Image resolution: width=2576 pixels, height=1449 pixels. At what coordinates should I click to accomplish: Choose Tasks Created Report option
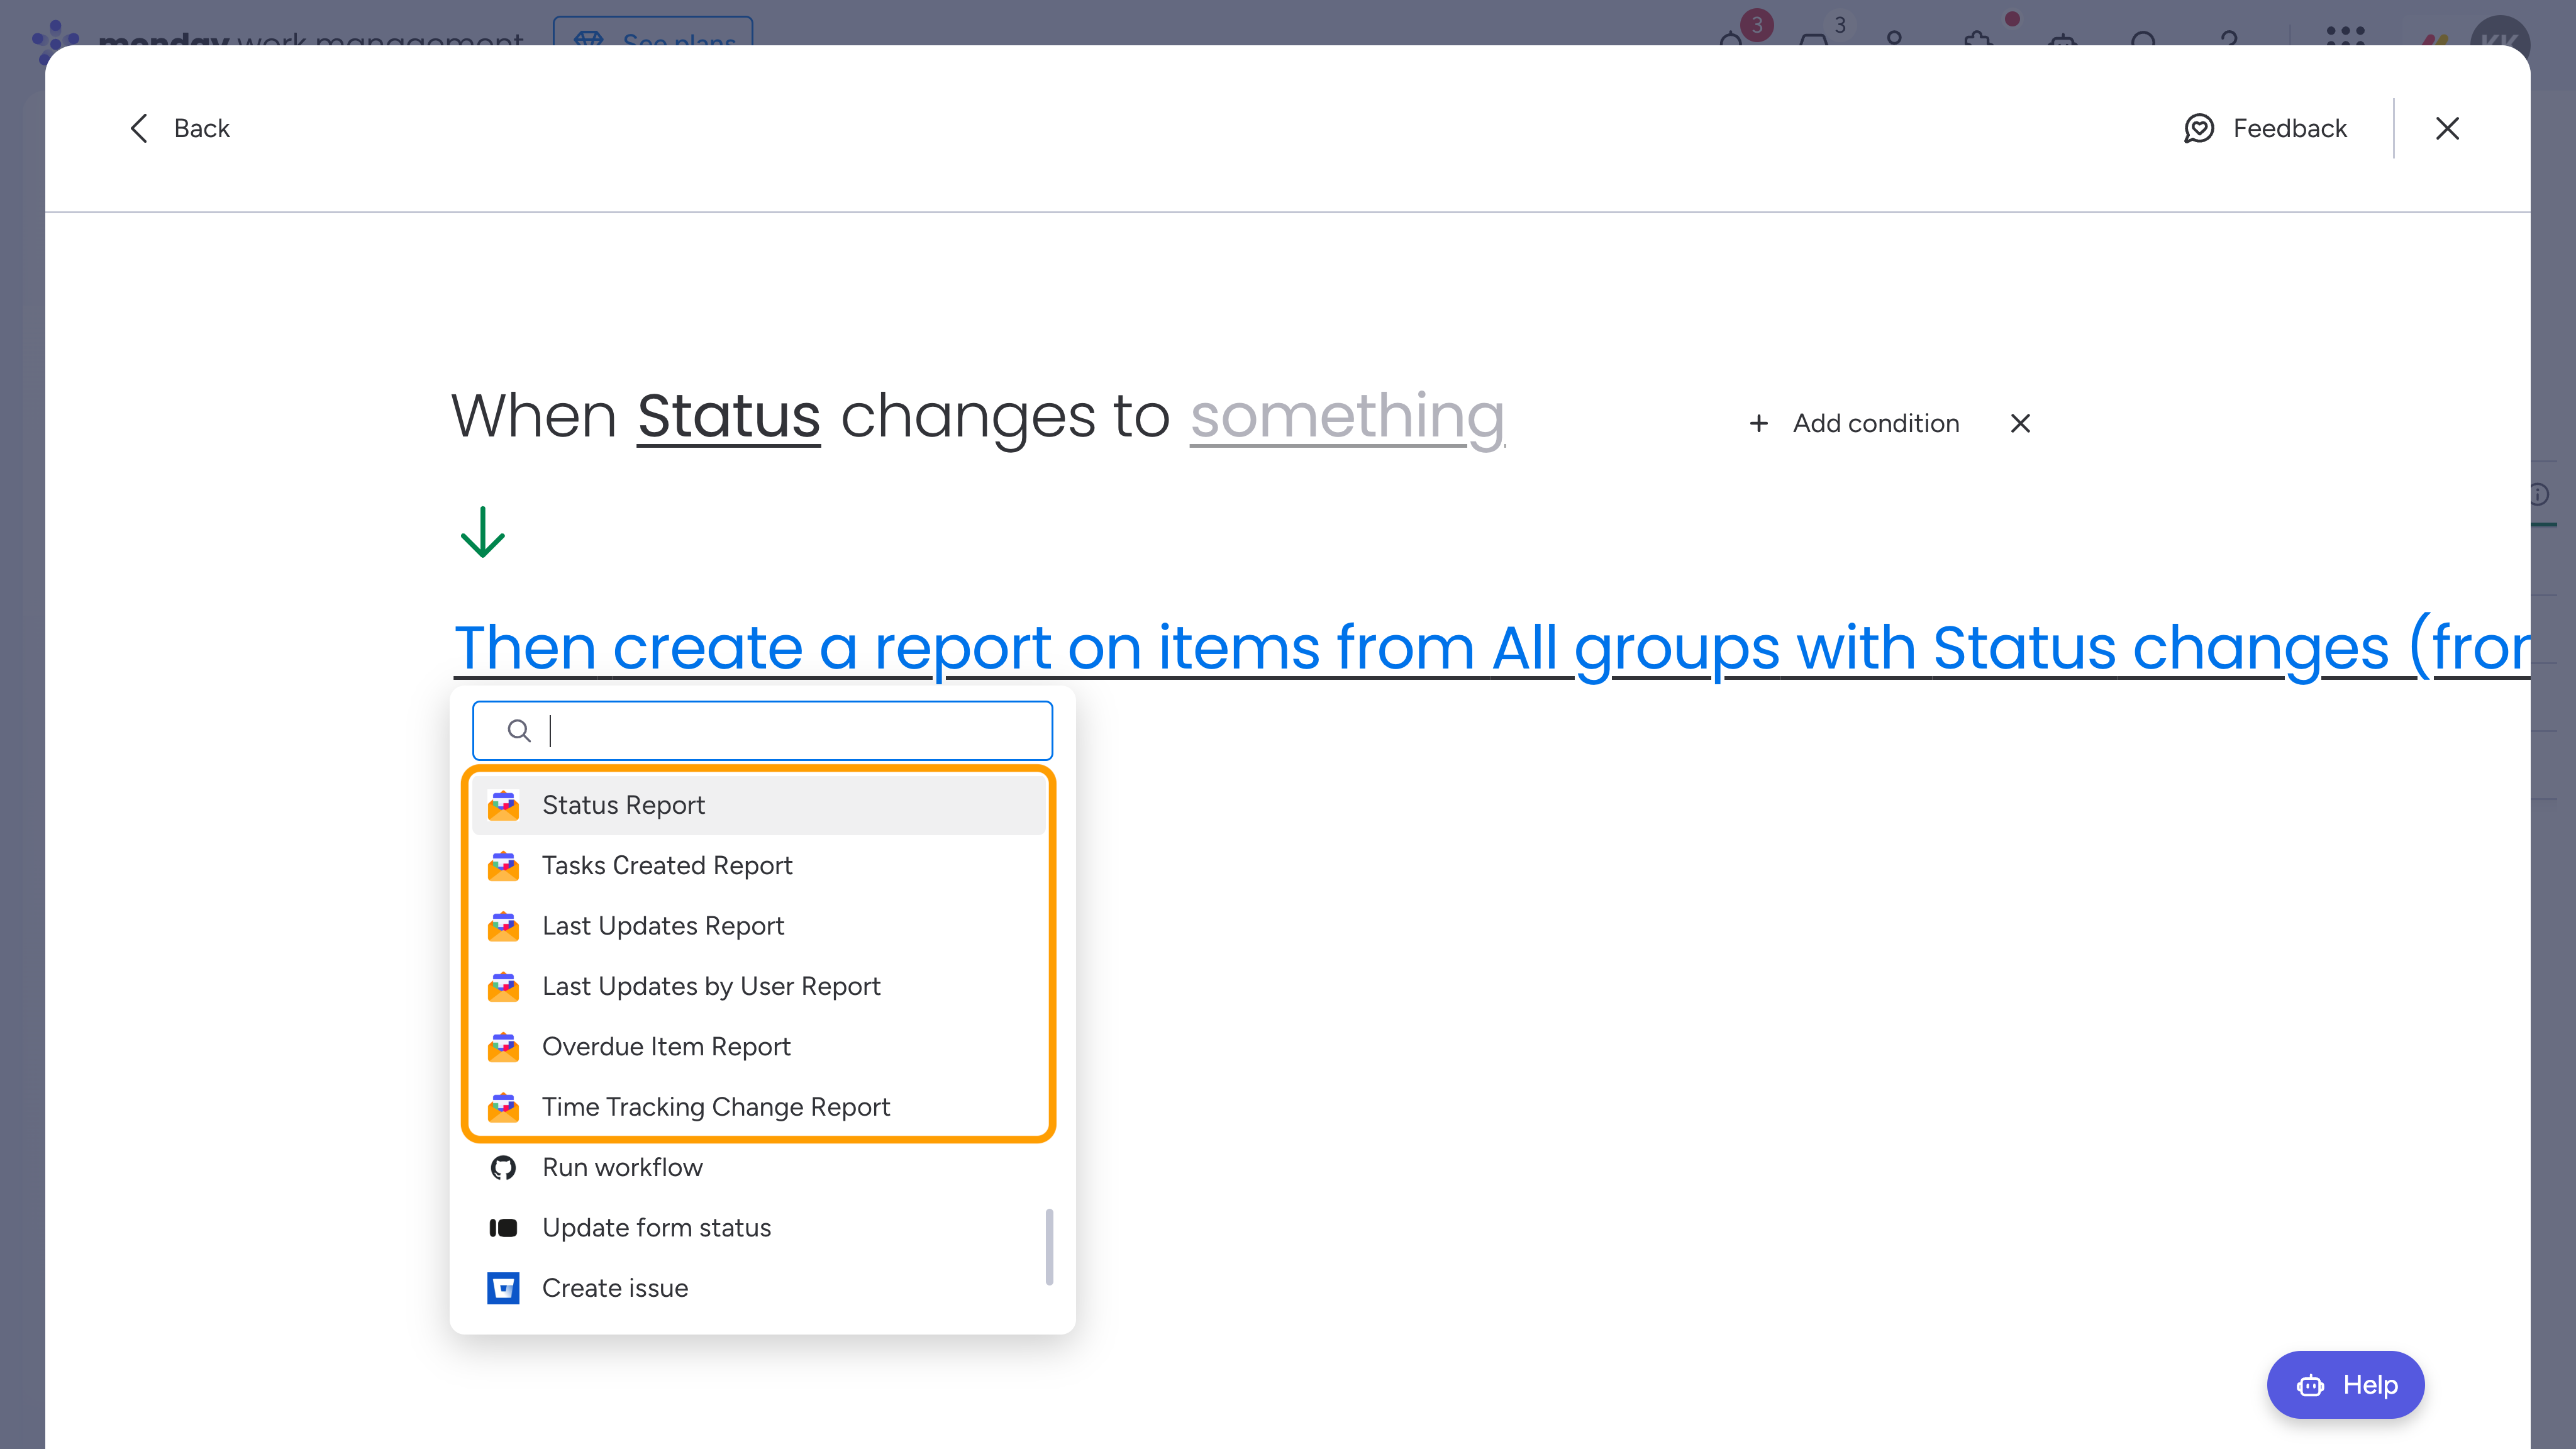(666, 865)
